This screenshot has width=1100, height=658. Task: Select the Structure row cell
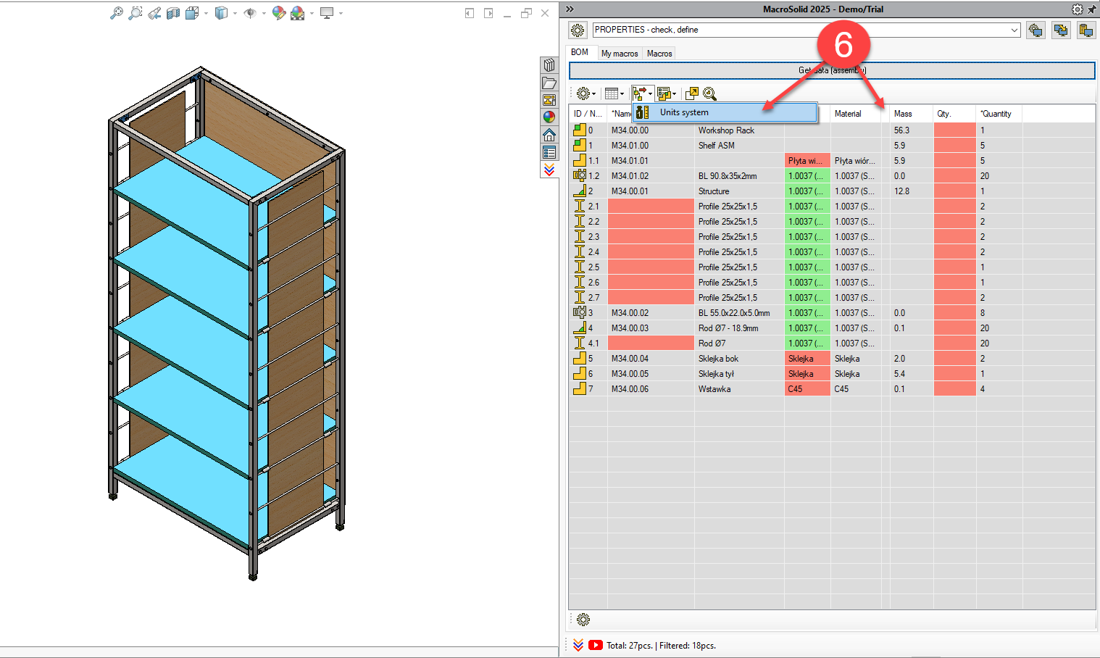point(739,191)
